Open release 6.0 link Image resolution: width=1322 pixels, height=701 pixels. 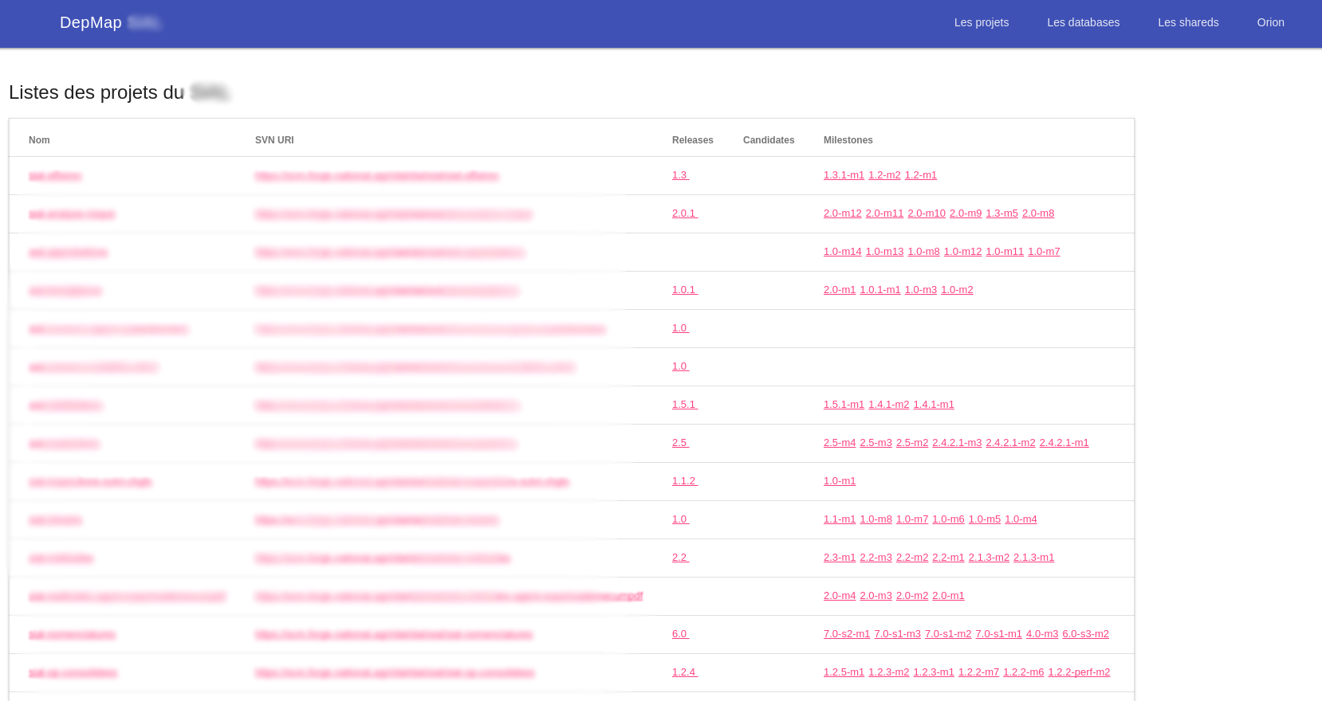pos(679,634)
